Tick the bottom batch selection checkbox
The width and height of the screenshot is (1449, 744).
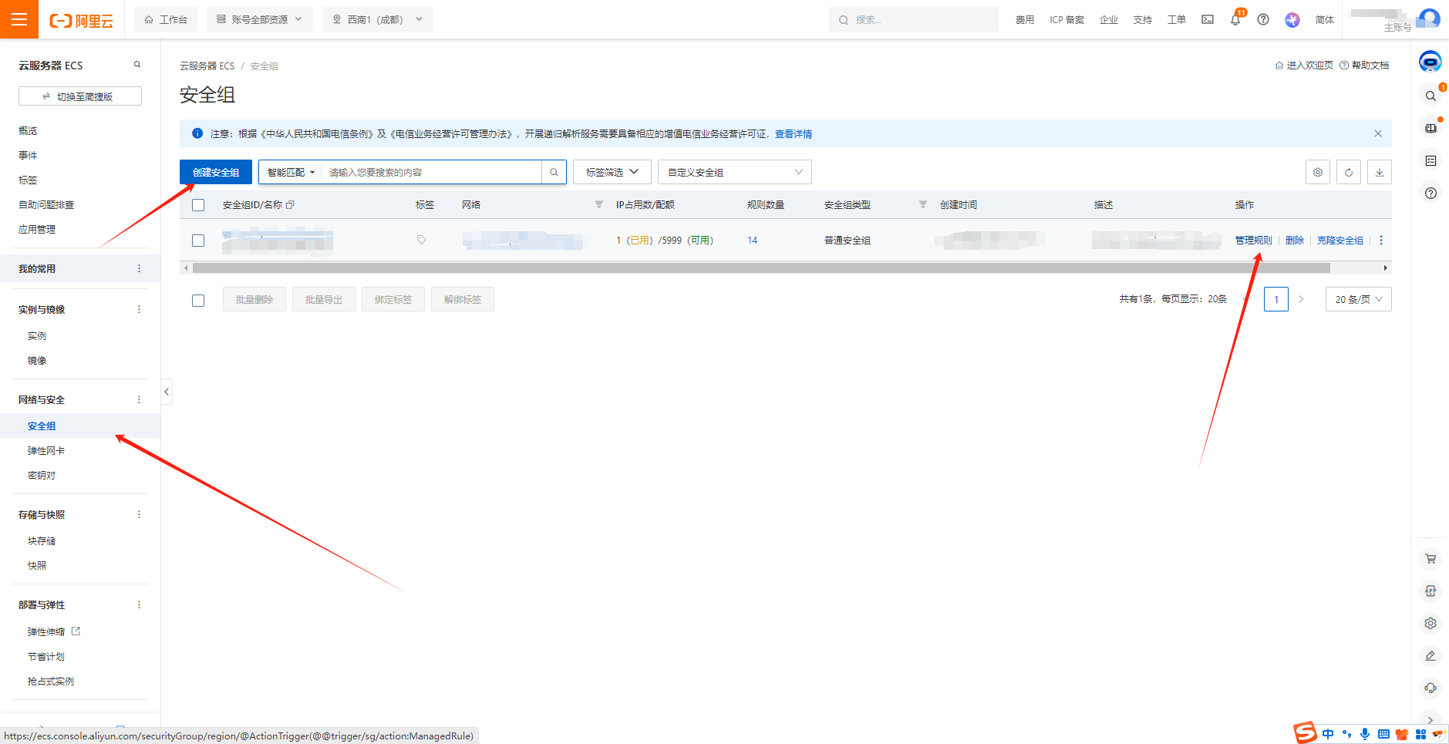tap(198, 301)
